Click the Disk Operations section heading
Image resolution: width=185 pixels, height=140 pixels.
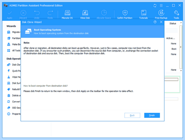14,59
